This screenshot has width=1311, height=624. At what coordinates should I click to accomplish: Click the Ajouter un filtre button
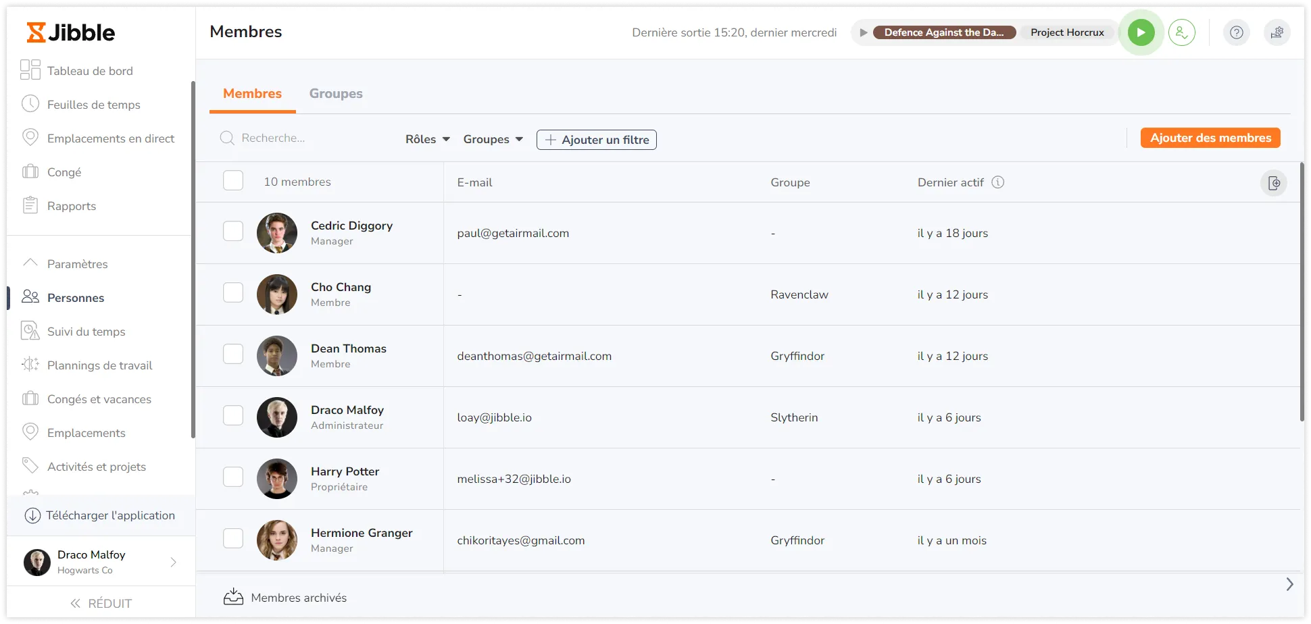(x=596, y=140)
